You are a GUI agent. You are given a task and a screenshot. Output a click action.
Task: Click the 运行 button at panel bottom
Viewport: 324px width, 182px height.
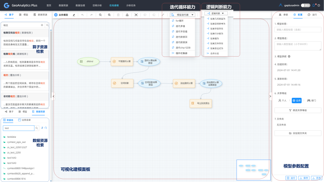(291, 178)
